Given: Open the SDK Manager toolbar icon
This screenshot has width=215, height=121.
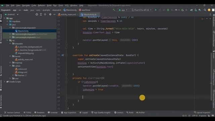Looking at the screenshot, I should coord(200,10).
